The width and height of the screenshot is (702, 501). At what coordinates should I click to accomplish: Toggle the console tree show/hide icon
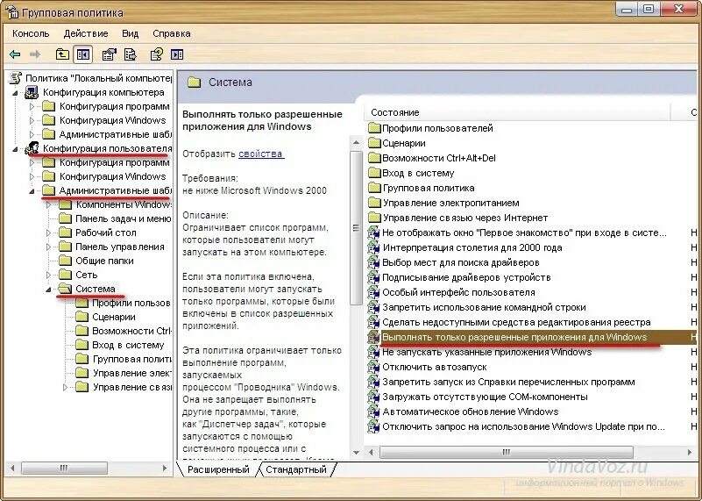tap(83, 54)
